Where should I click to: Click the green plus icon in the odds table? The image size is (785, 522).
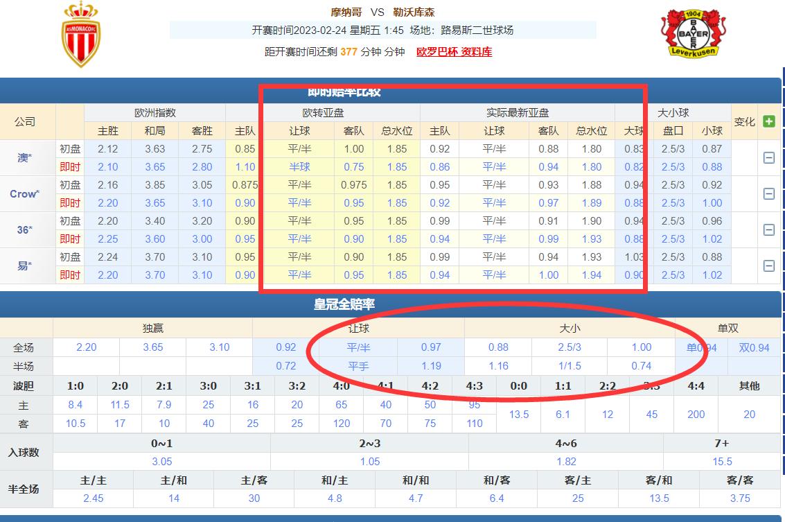point(768,122)
